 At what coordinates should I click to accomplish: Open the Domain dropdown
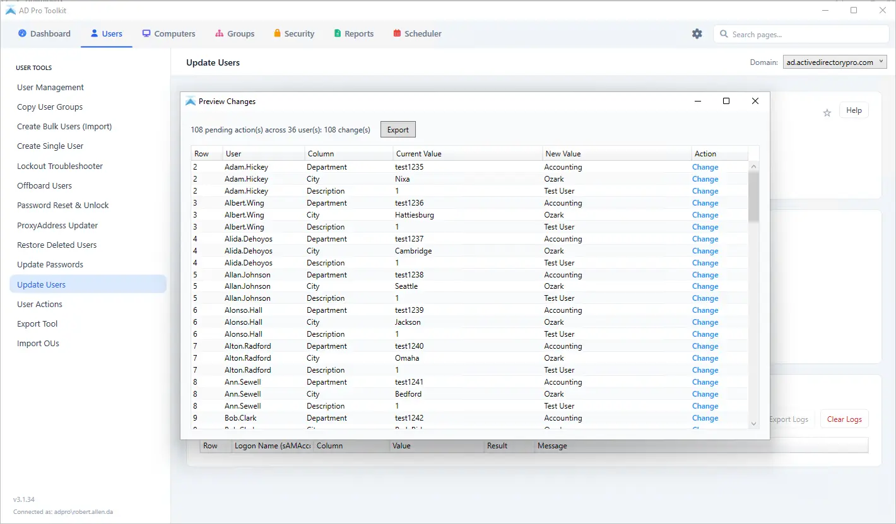(x=835, y=62)
